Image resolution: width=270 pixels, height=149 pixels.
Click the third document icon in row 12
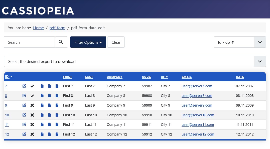(57, 134)
